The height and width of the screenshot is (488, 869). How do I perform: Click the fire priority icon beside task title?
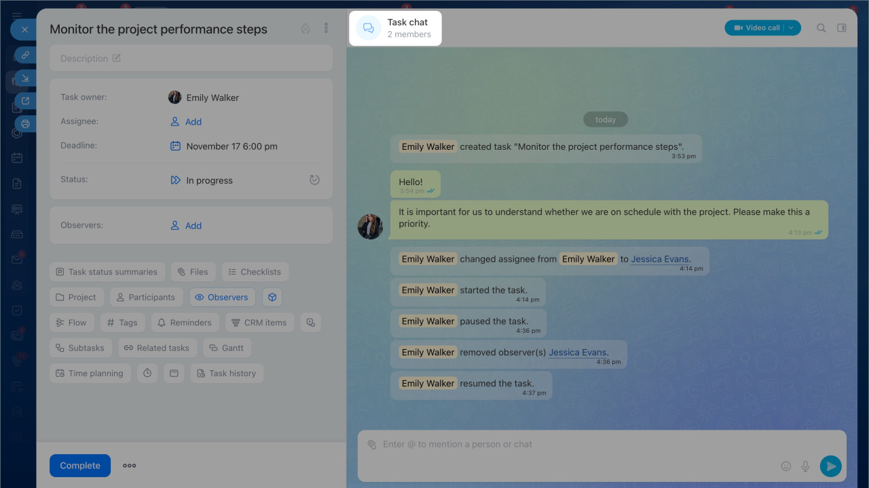(x=306, y=28)
